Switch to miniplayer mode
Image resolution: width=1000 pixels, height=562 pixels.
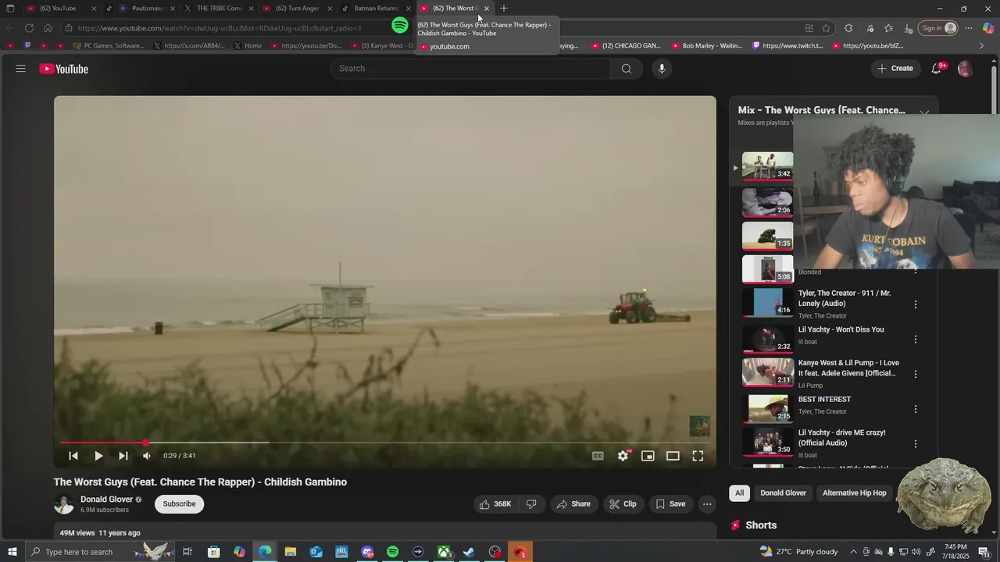(648, 456)
